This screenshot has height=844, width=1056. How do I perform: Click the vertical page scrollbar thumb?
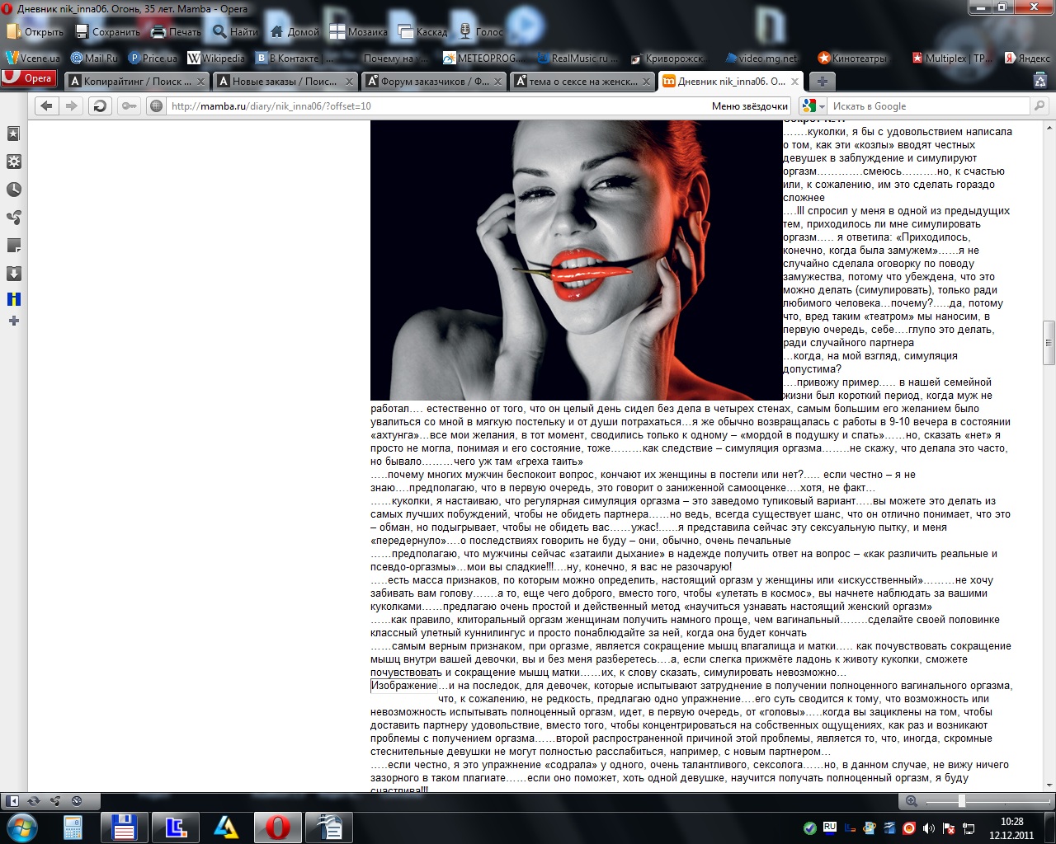coord(1049,342)
